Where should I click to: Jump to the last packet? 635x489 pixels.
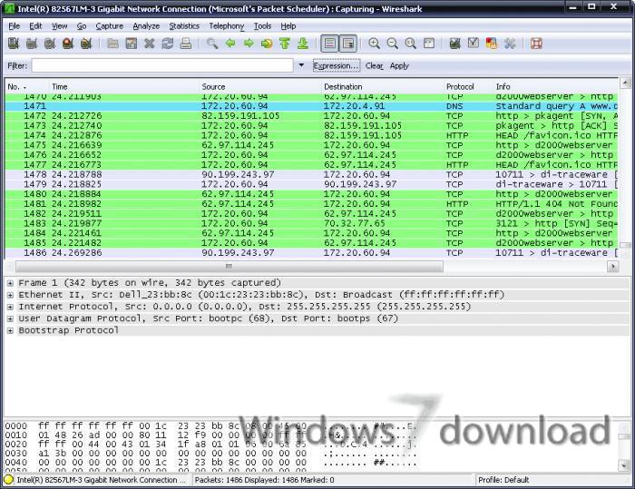pos(303,44)
